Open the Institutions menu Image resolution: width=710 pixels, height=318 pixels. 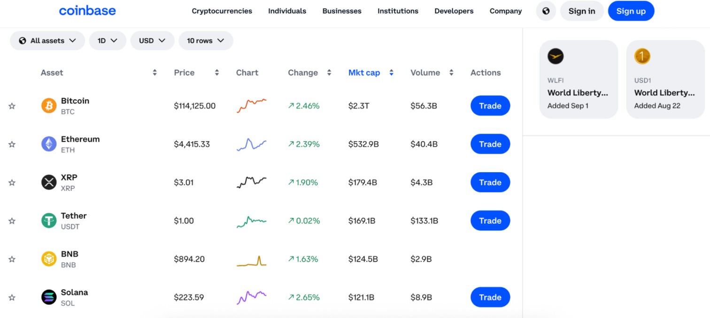pos(398,11)
